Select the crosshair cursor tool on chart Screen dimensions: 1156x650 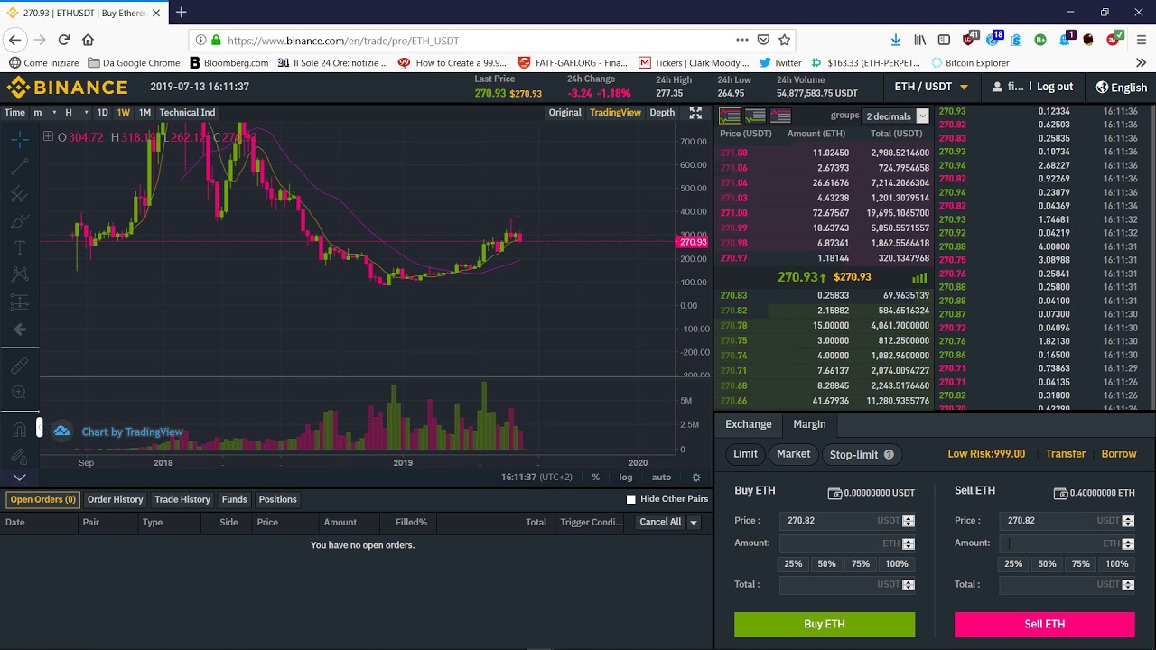click(x=20, y=139)
